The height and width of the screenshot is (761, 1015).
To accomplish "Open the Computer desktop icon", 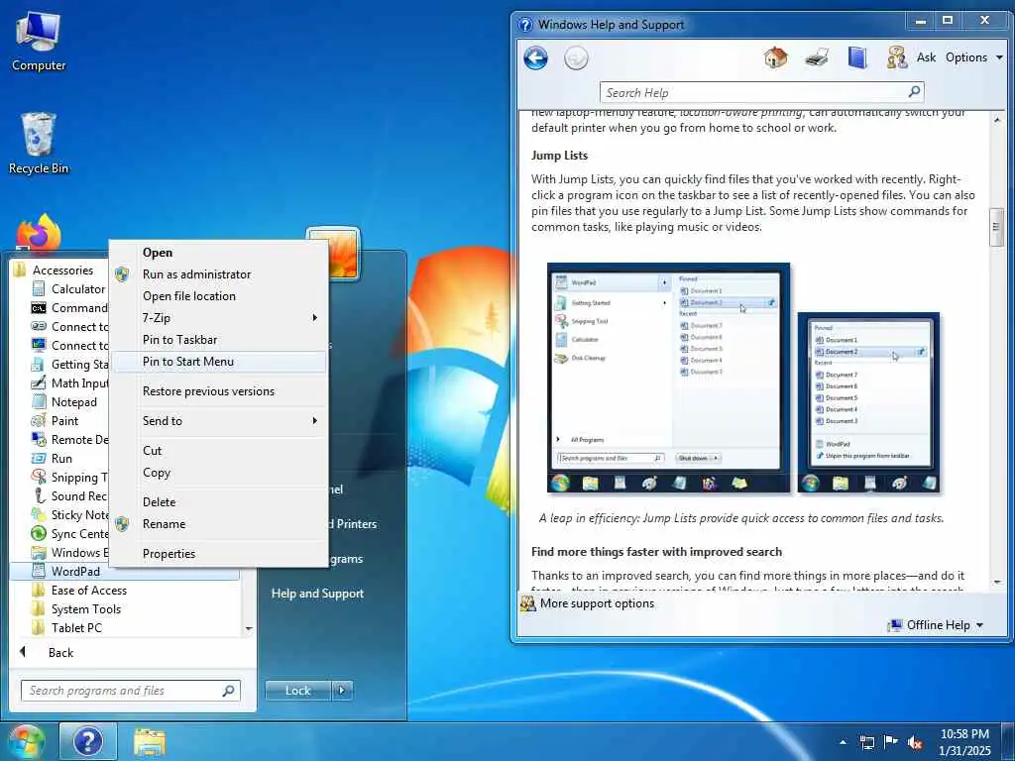I will click(x=39, y=41).
